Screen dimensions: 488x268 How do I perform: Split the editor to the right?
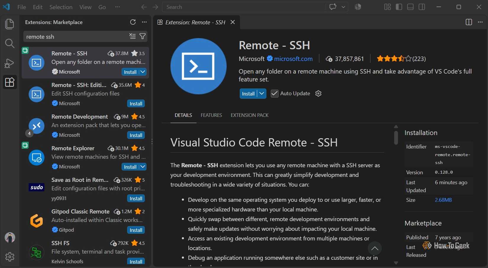[x=469, y=22]
